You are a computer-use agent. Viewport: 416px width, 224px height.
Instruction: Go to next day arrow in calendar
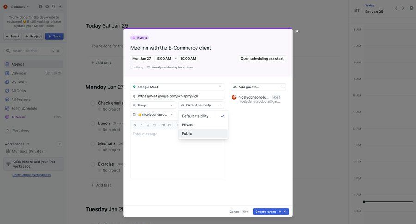coord(403,8)
